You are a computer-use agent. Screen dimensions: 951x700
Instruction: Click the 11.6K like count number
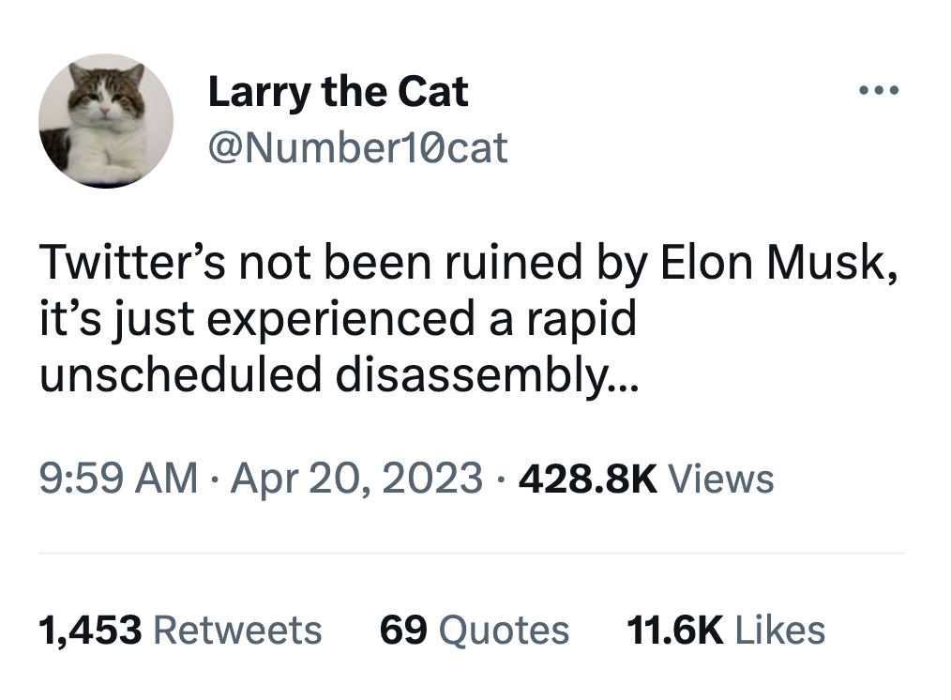tap(674, 630)
